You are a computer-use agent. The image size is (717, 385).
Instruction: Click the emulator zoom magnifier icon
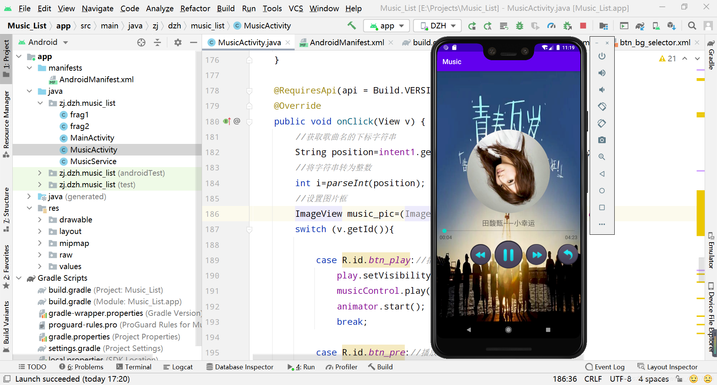[602, 157]
